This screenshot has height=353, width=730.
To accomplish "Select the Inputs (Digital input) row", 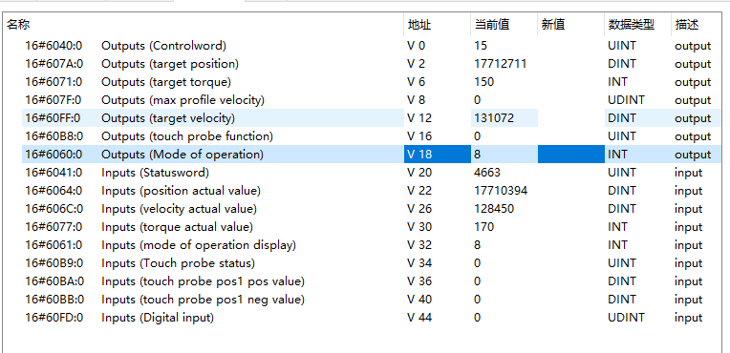I will (x=372, y=318).
